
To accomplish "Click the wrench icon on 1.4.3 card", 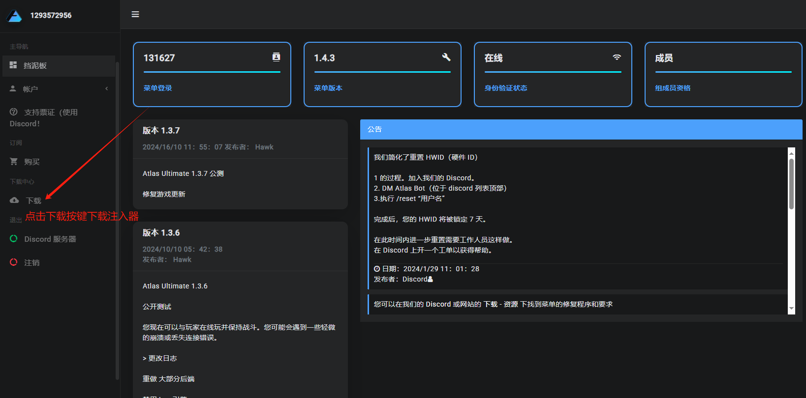I will point(446,57).
